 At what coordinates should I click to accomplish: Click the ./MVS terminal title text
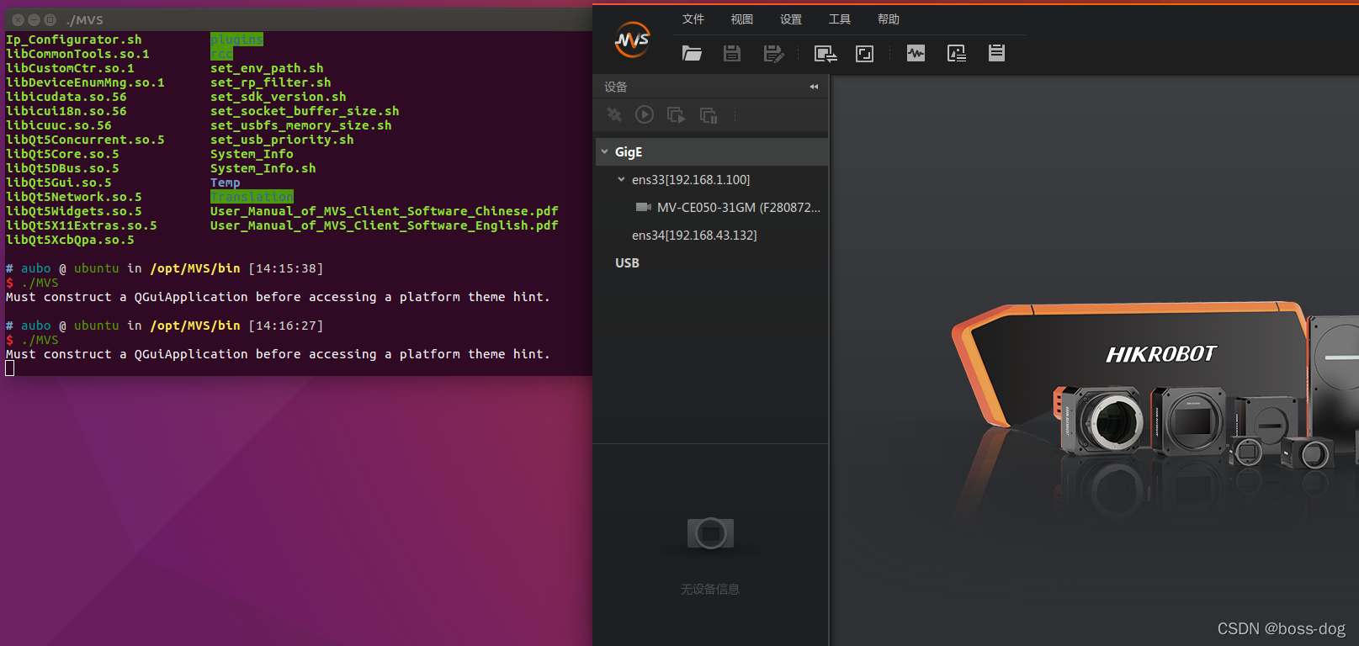pyautogui.click(x=84, y=19)
